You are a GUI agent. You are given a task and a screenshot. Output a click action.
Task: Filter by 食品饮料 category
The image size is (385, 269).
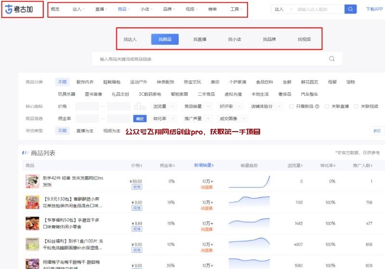pos(264,82)
